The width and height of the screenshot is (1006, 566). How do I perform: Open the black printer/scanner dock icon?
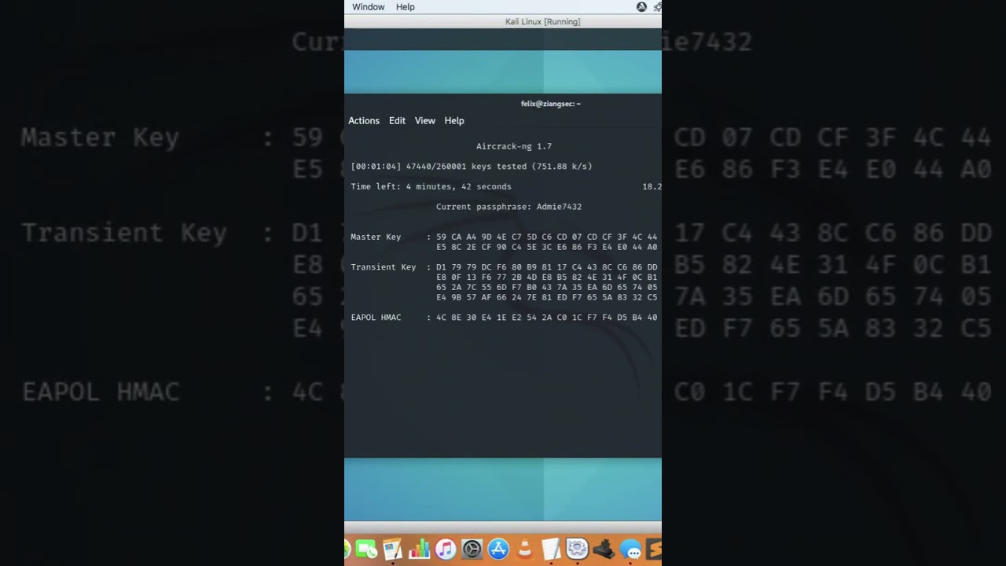pos(604,549)
